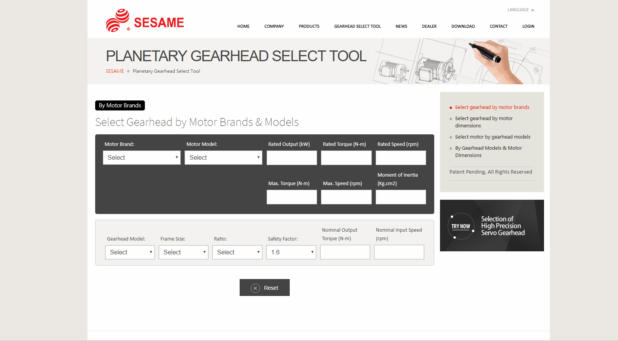The image size is (618, 341).
Task: Click the Nominal Input Speed field
Action: click(x=399, y=252)
